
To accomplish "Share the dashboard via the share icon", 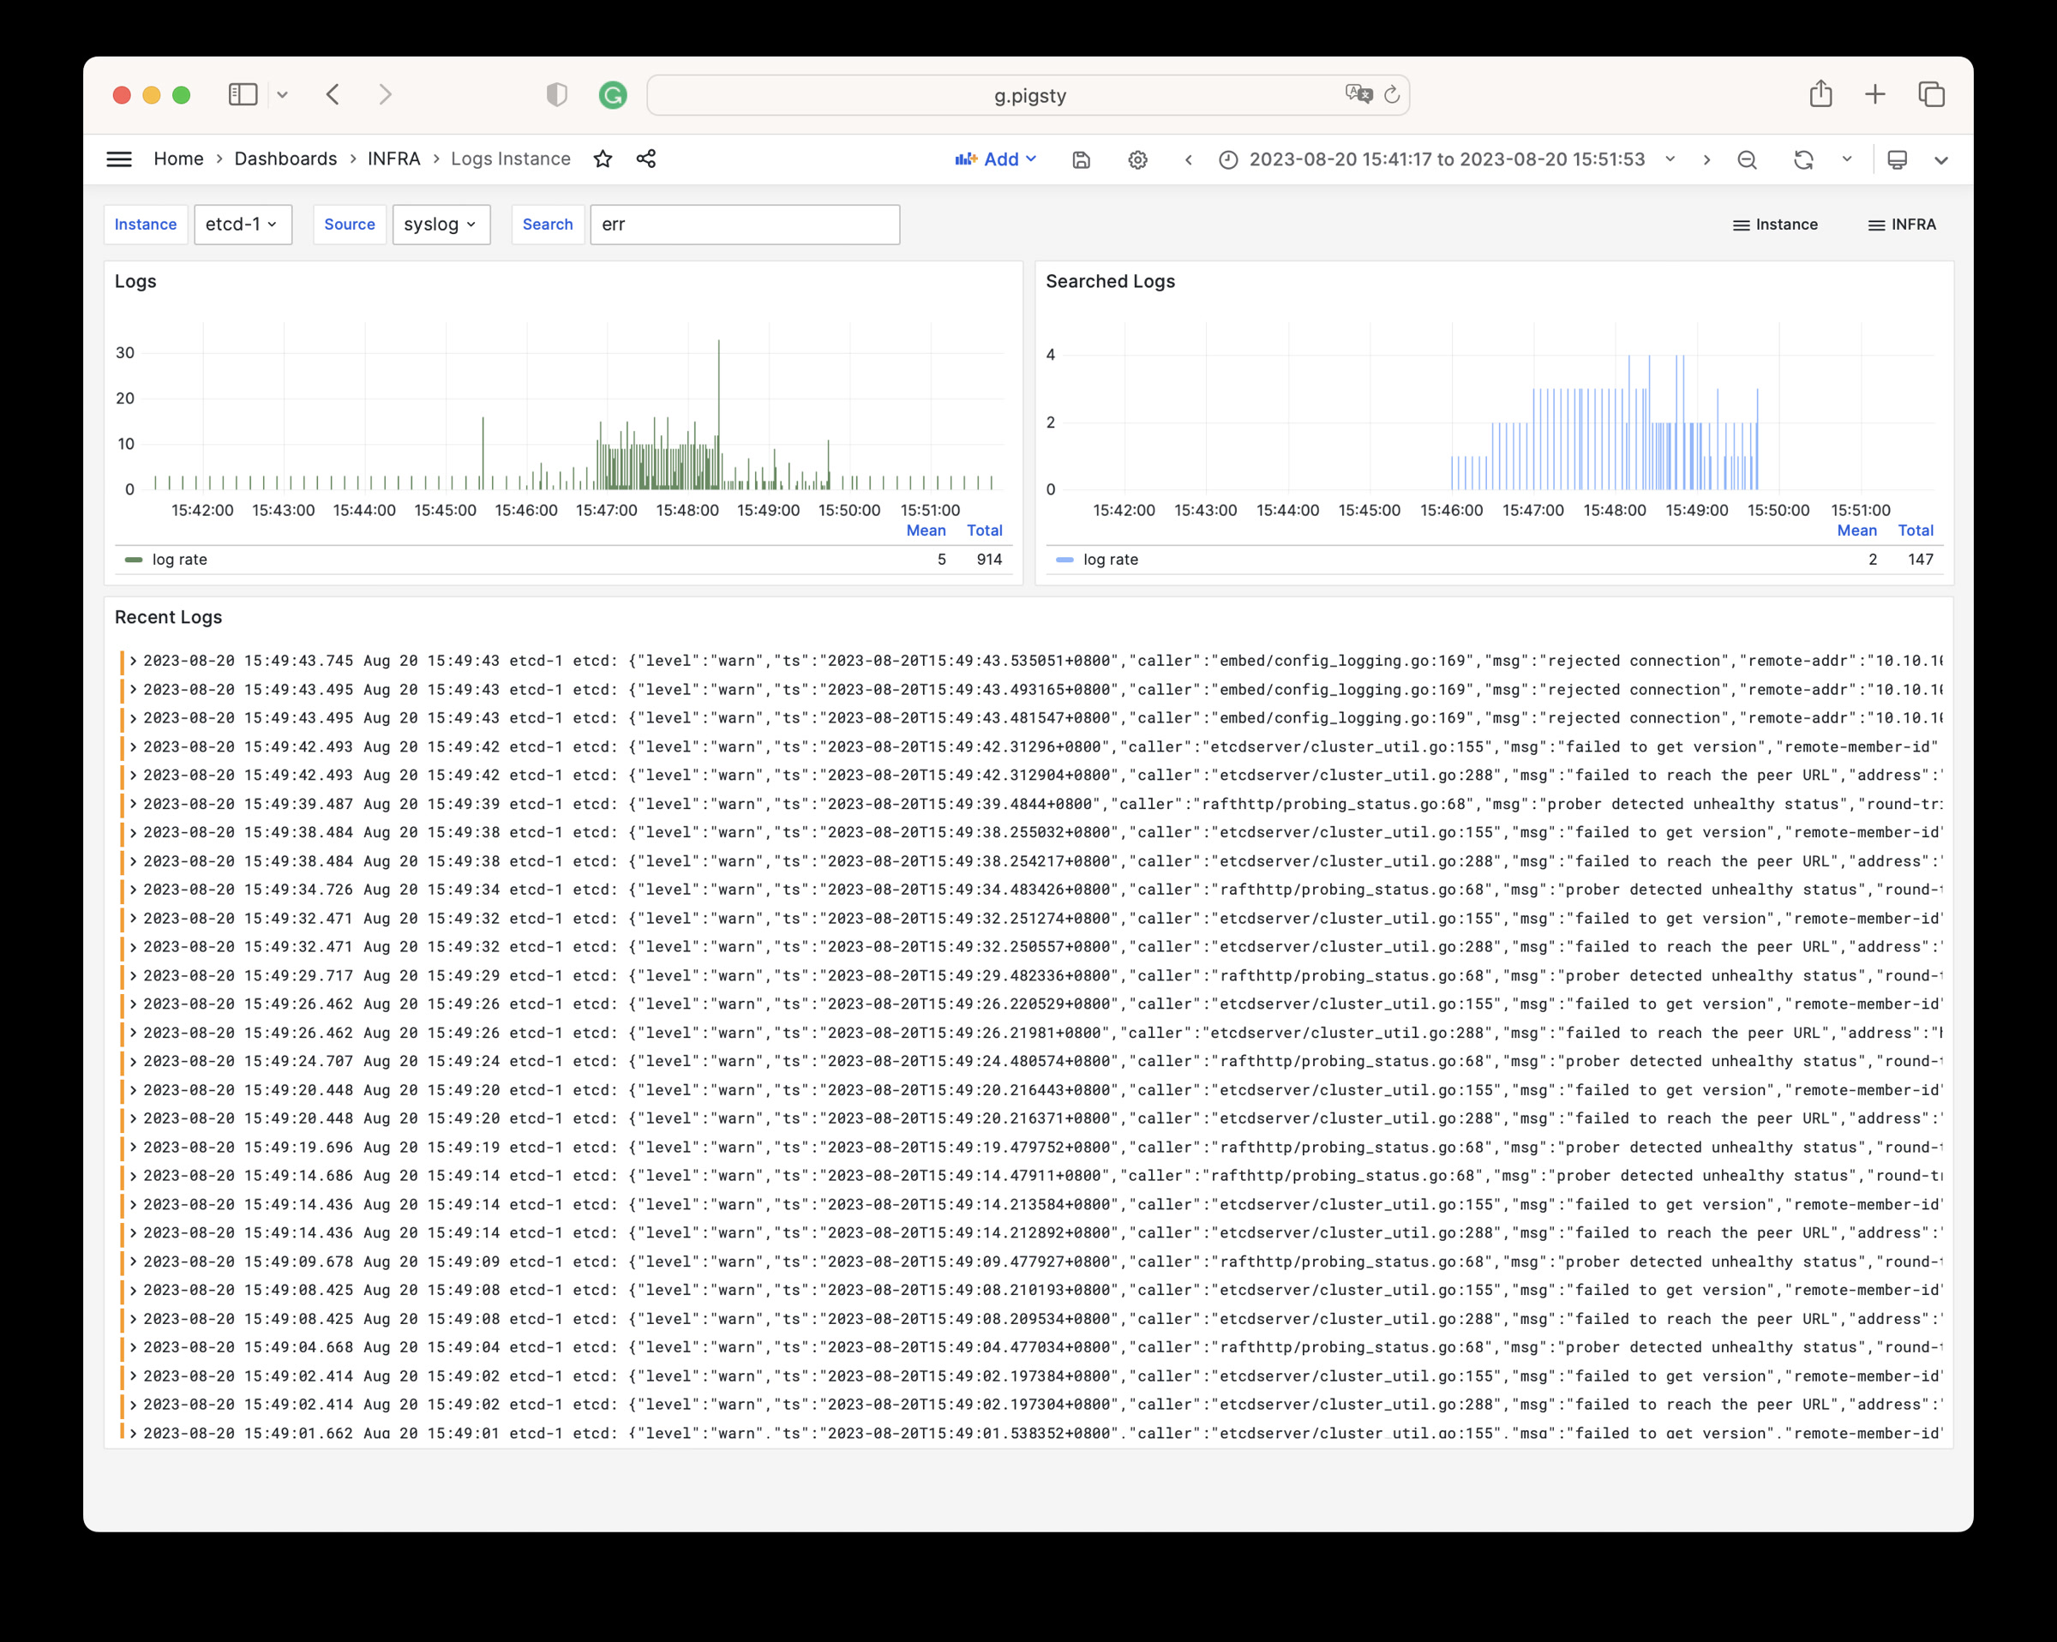I will pos(646,159).
